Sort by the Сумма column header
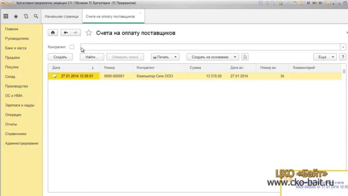 click(206, 68)
